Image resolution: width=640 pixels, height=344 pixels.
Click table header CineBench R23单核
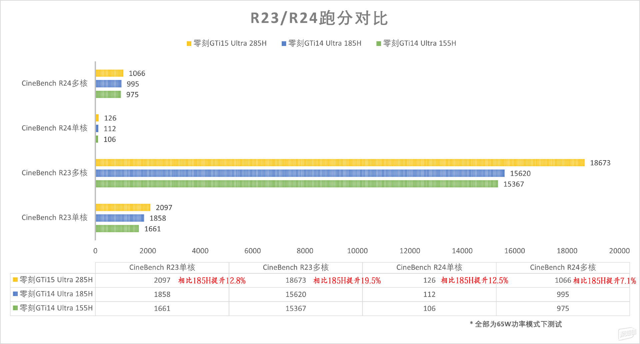tap(162, 267)
